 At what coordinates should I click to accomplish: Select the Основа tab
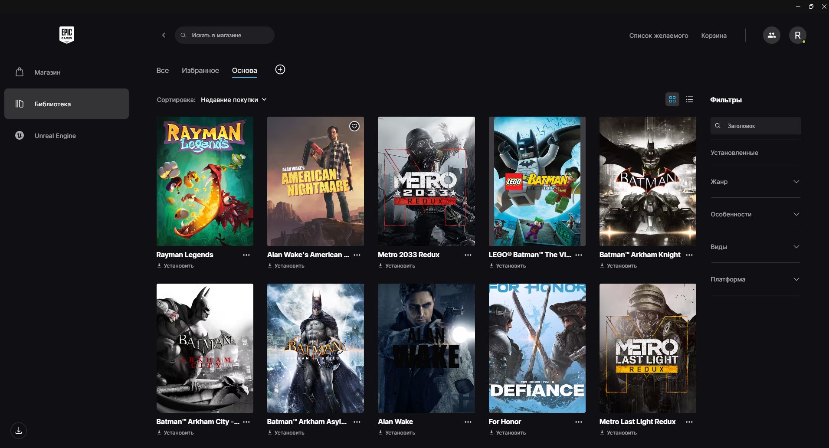245,70
